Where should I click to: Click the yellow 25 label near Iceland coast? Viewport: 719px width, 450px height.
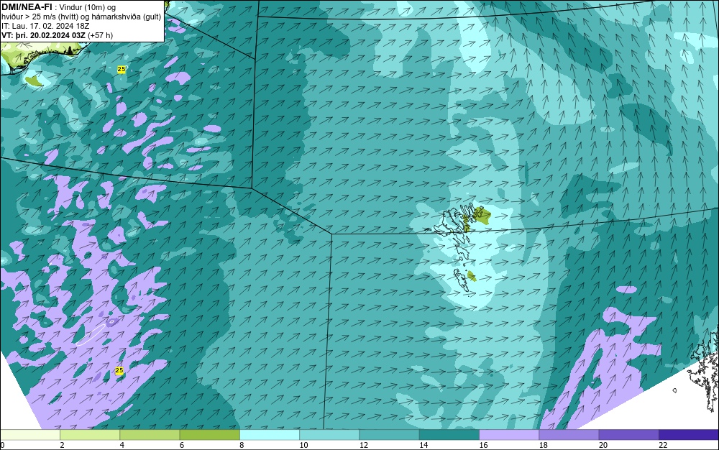coord(121,69)
